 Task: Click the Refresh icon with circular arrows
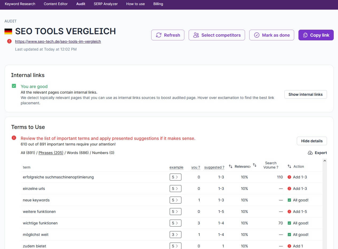[x=159, y=35]
